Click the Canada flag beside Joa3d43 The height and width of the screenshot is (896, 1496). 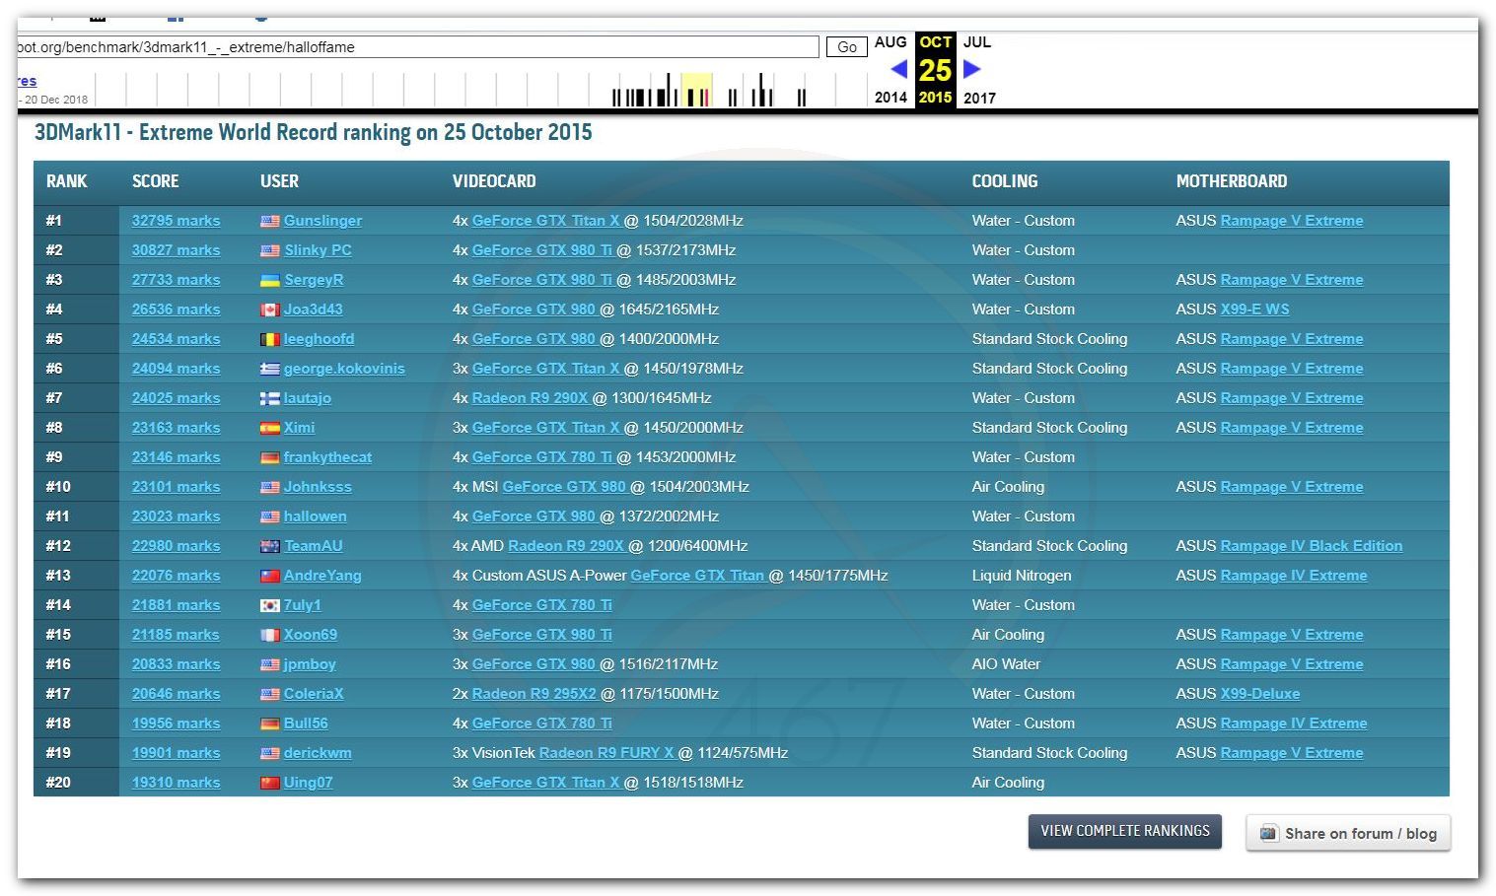click(269, 310)
